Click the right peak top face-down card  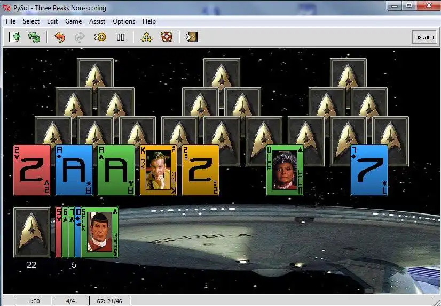click(x=349, y=73)
